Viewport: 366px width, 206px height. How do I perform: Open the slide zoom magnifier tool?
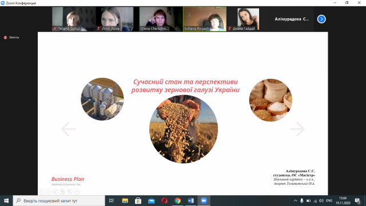[x=70, y=192]
